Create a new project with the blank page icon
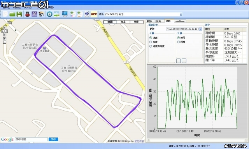The width and height of the screenshot is (249, 149). click(5, 14)
